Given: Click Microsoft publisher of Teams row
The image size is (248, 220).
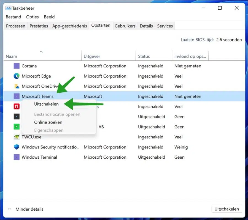Looking at the screenshot, I should pyautogui.click(x=93, y=96).
